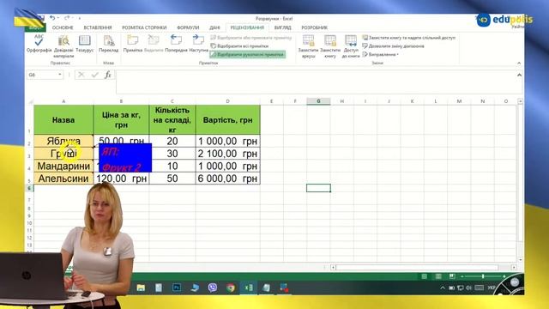Select the cell containing Мандарини
Image resolution: width=549 pixels, height=309 pixels.
click(x=63, y=166)
